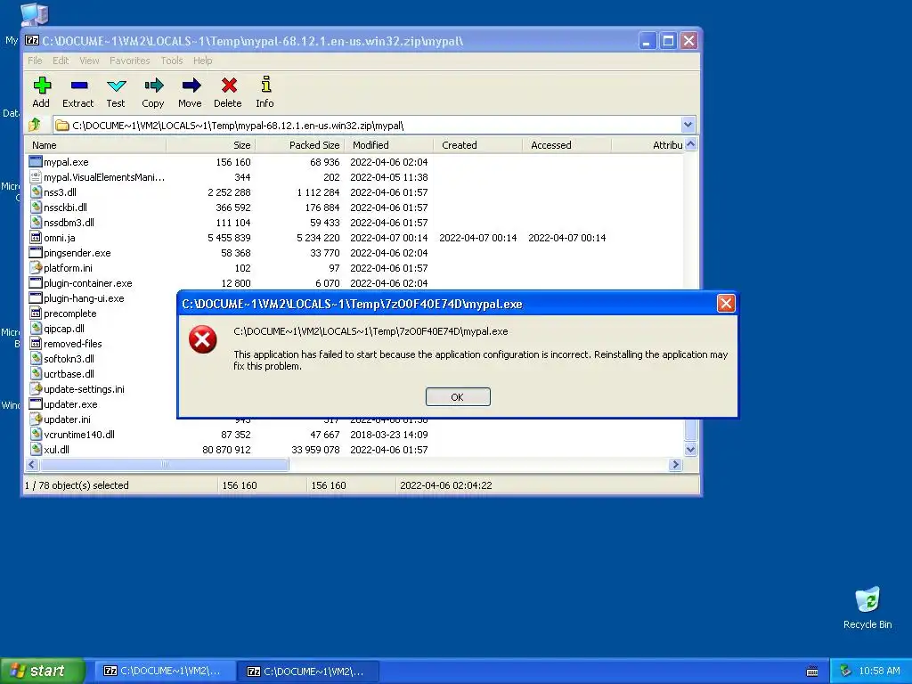Image resolution: width=912 pixels, height=684 pixels.
Task: Sort by Packed Size column header
Action: (x=300, y=145)
